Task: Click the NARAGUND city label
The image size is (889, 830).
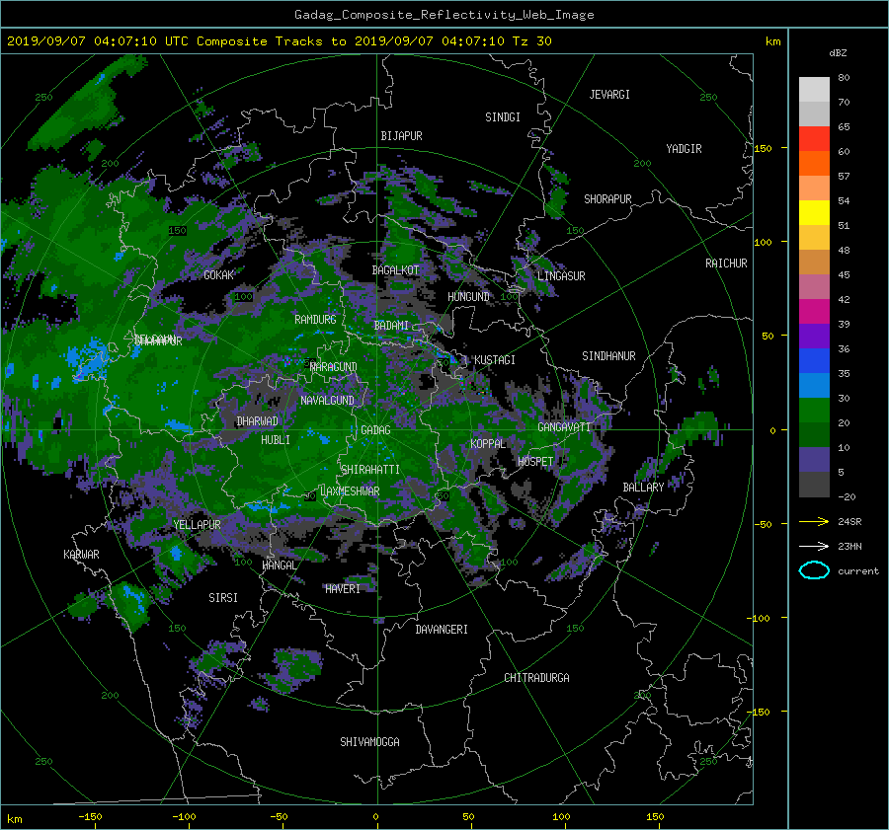Action: point(334,367)
